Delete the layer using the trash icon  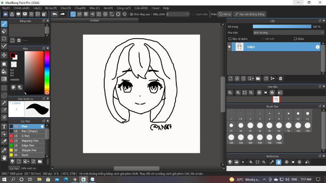coord(280,78)
